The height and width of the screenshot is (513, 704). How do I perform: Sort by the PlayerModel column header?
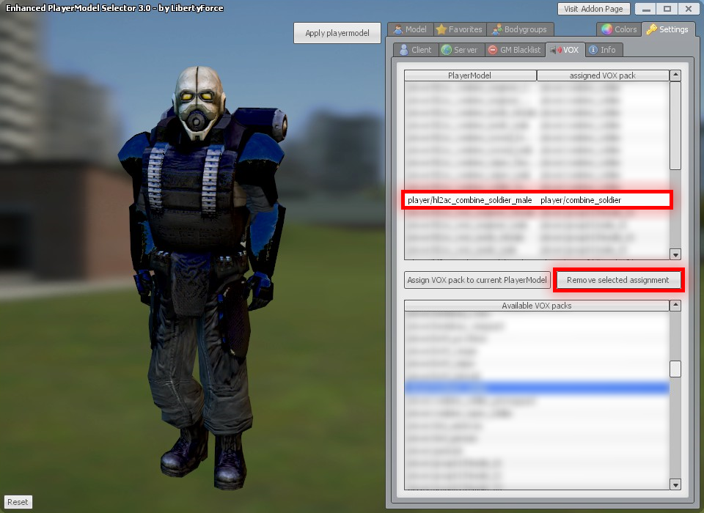[x=469, y=75]
